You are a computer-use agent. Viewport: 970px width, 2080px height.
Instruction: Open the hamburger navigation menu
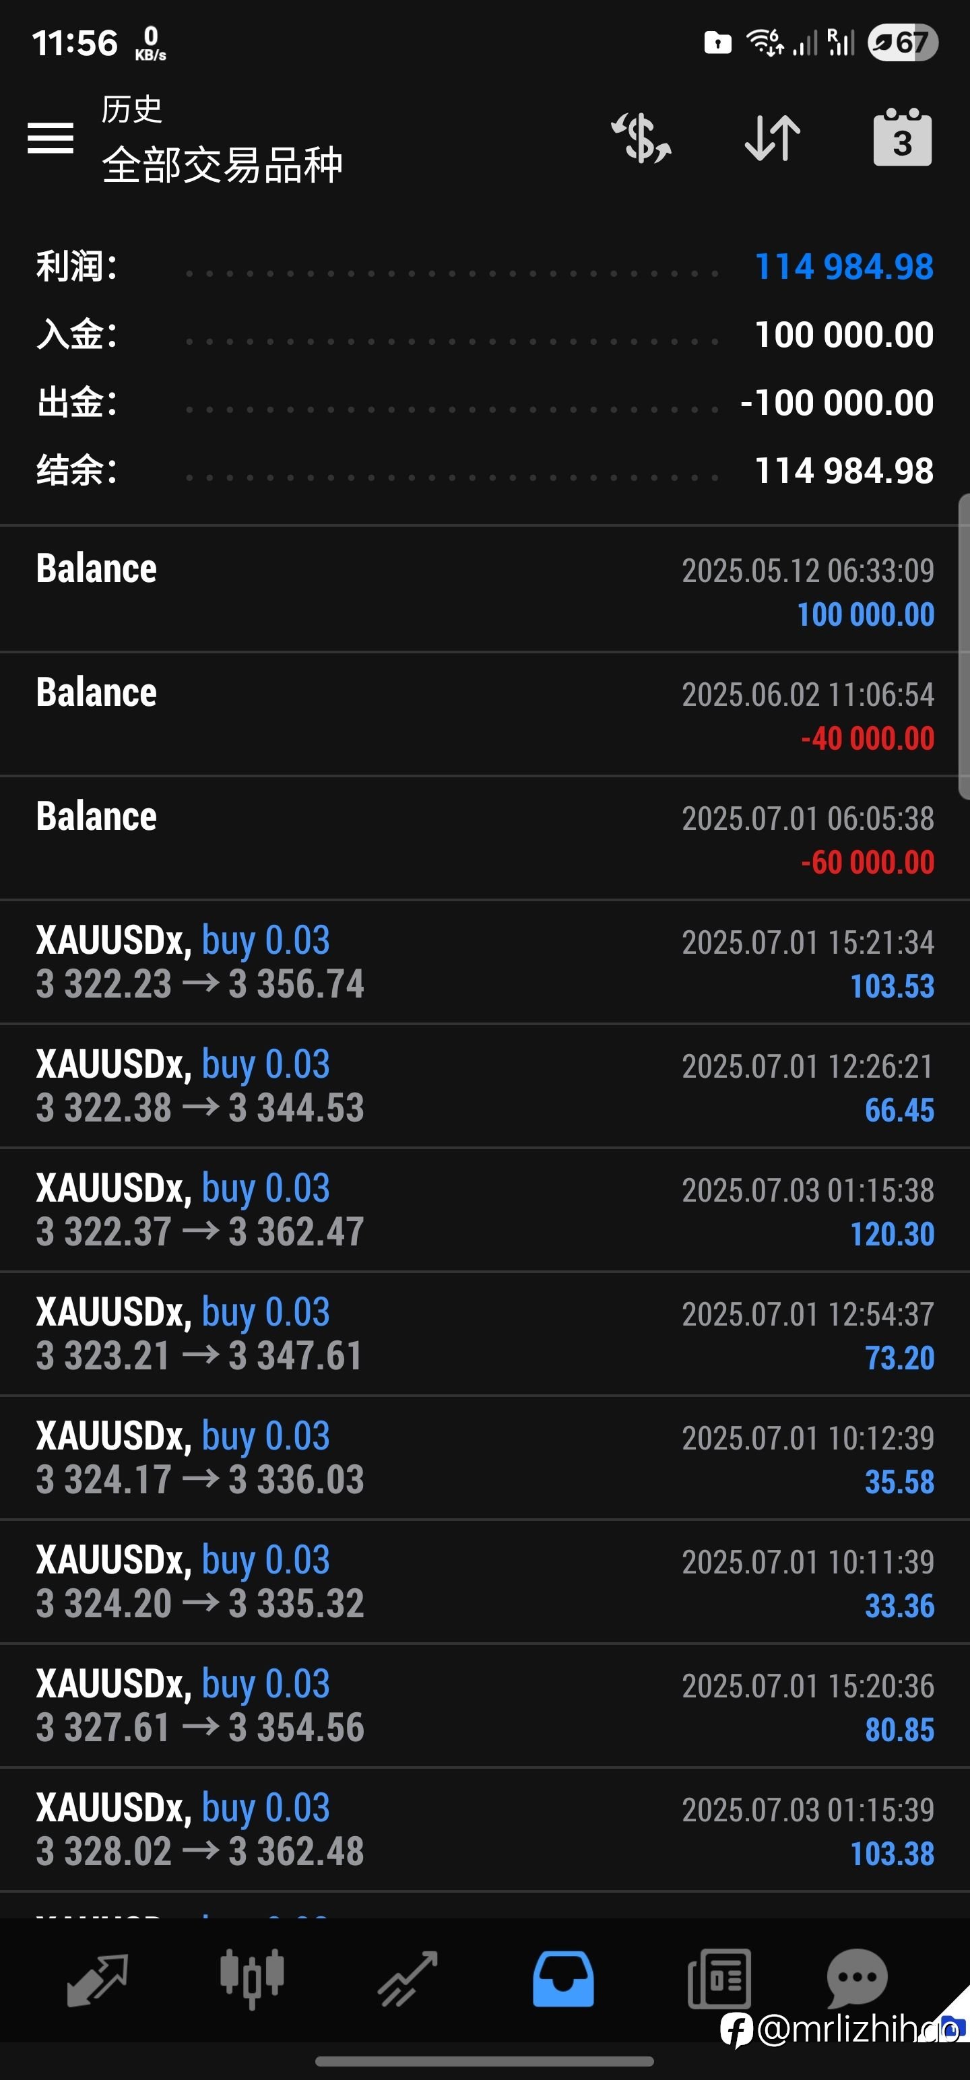click(x=50, y=138)
